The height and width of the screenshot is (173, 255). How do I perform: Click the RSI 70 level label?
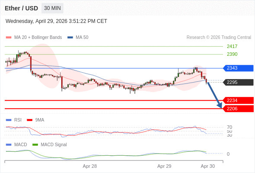tap(229, 127)
